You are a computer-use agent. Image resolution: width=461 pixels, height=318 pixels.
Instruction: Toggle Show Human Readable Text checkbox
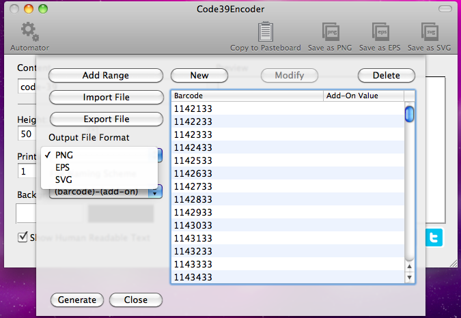[x=23, y=237]
